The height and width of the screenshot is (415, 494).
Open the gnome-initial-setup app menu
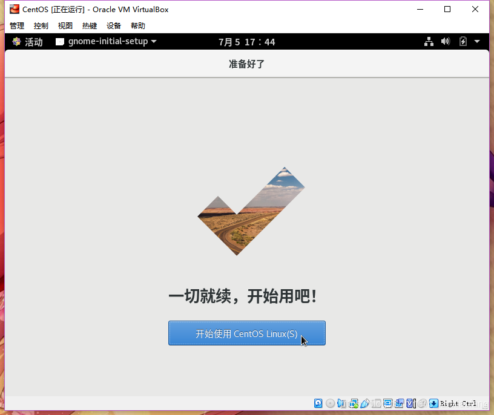tap(106, 42)
